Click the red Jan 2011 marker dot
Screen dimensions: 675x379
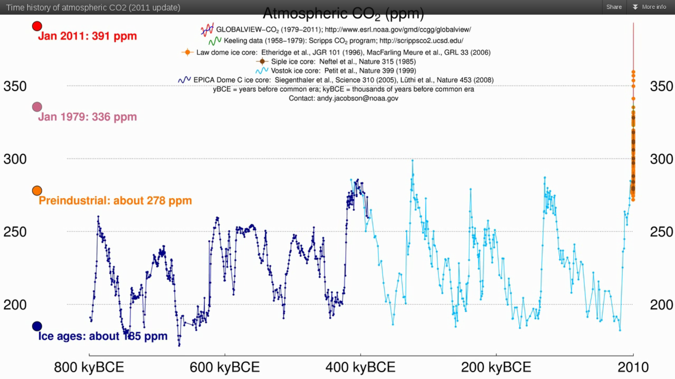[37, 26]
